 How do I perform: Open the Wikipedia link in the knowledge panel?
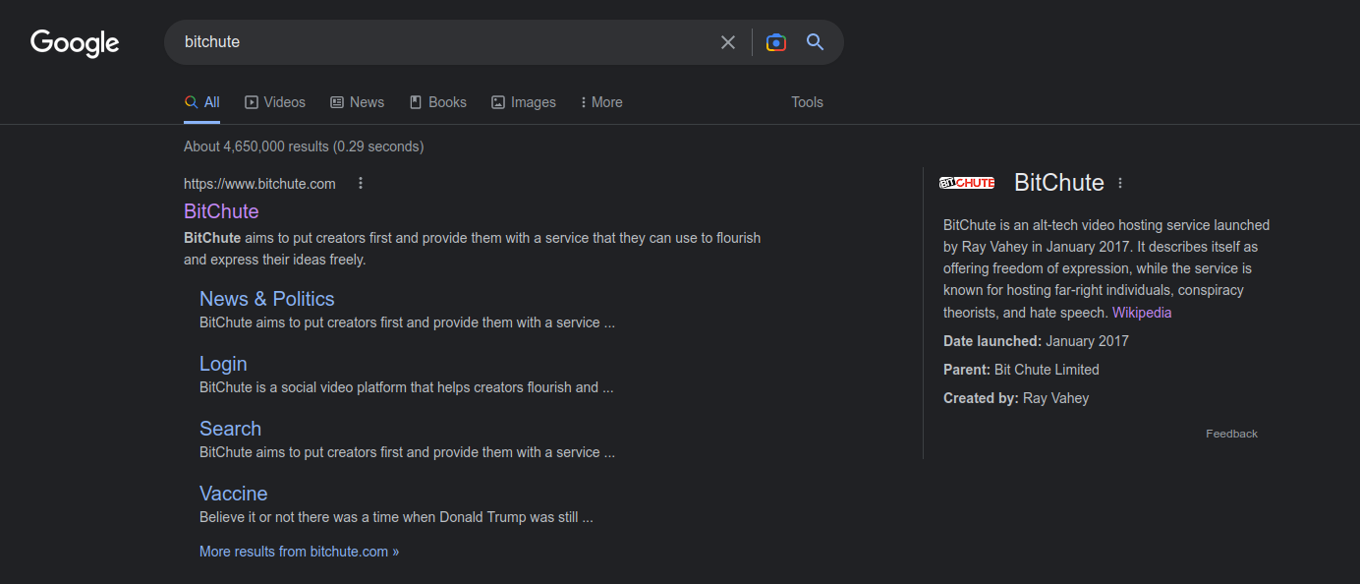1142,313
